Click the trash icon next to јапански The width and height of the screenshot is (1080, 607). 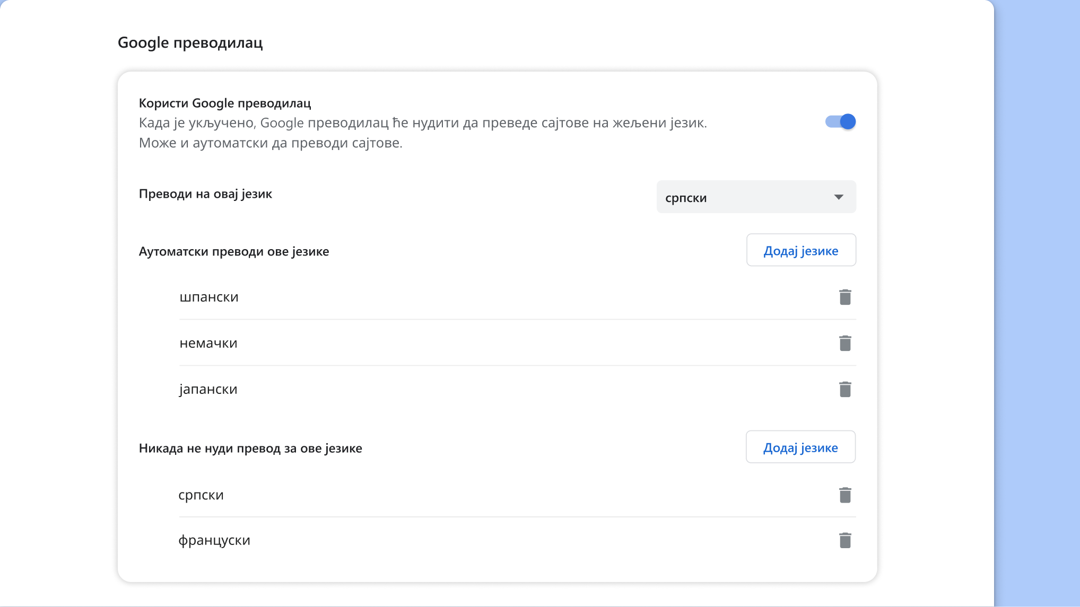(x=845, y=390)
